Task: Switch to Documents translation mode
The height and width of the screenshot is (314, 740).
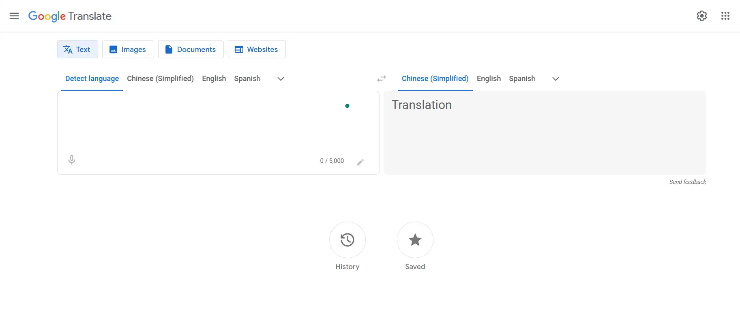Action: tap(191, 49)
